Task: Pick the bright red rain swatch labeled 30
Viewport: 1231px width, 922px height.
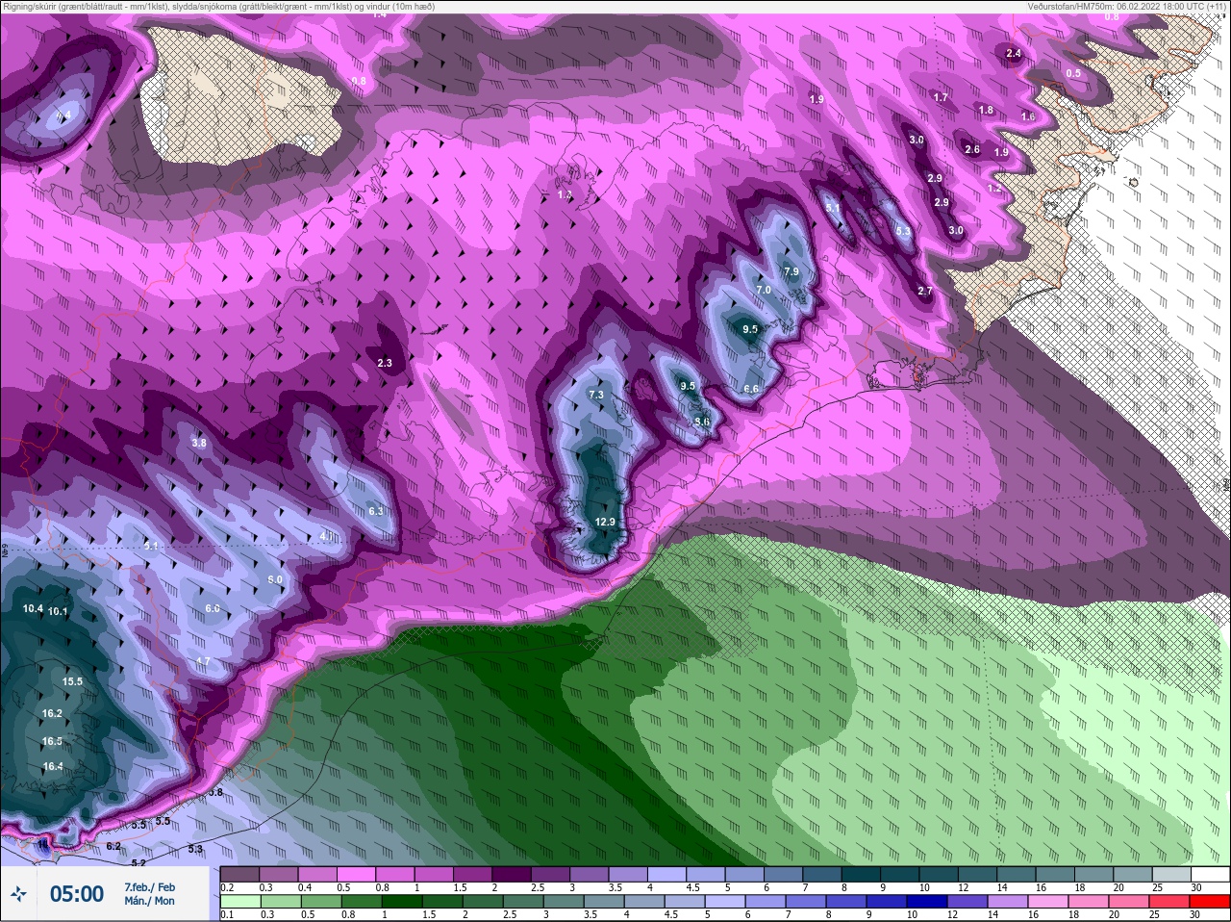Action: [1209, 901]
